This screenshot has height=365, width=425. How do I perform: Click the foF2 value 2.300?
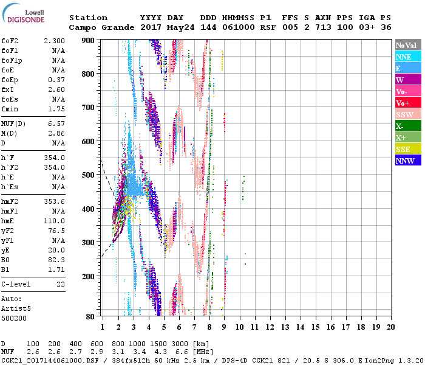54,41
